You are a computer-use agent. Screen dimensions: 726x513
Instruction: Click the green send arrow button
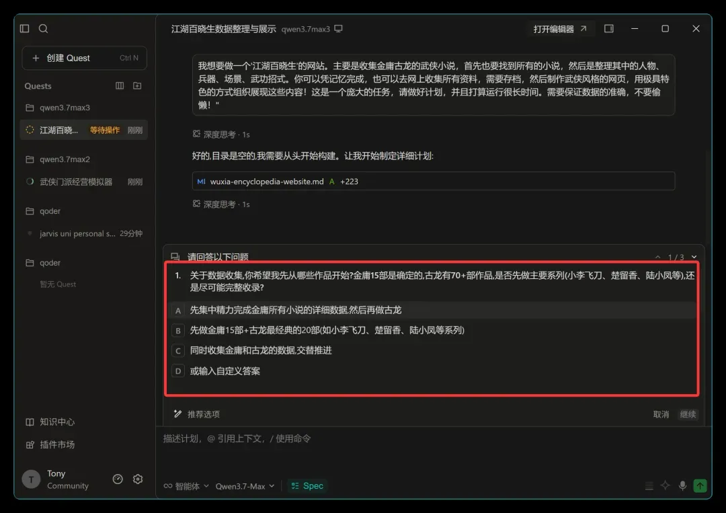tap(700, 485)
